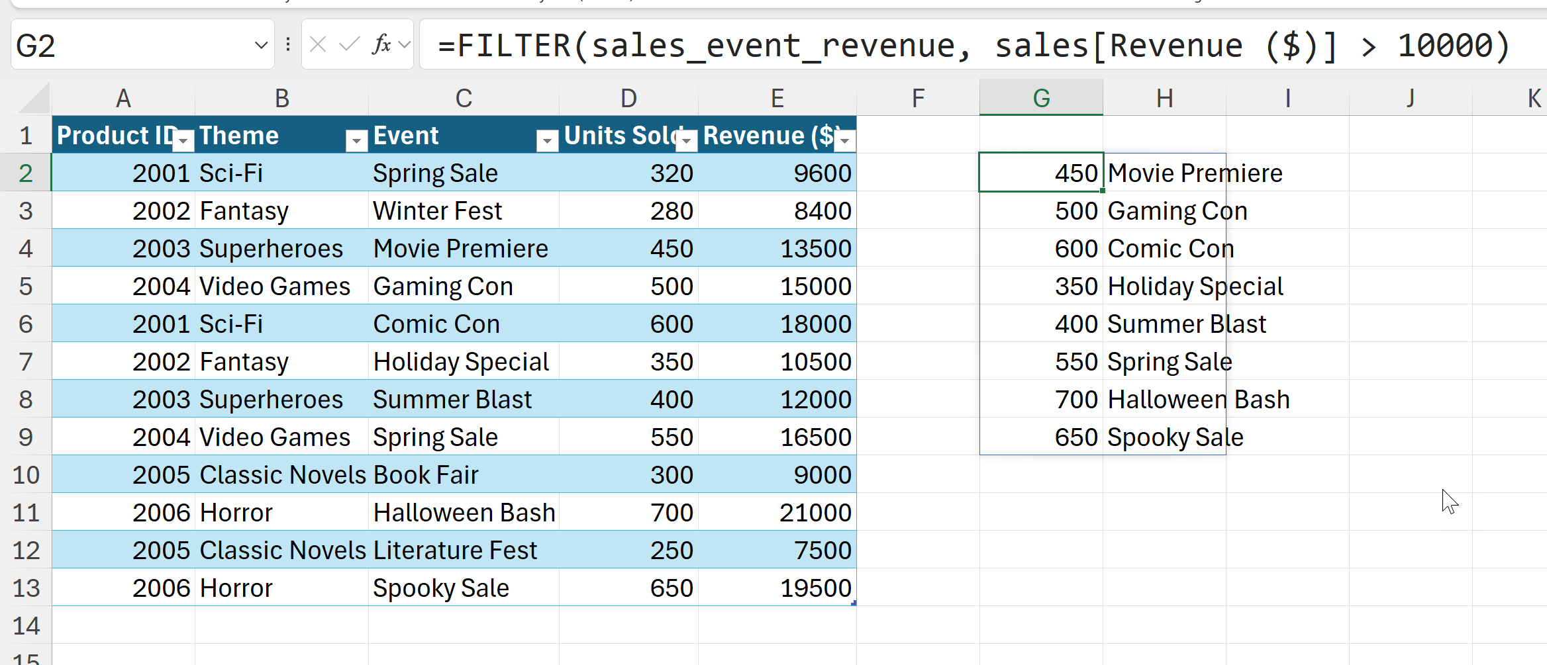Click the cell containing Halloween Bash in column C
Screen dimensions: 1547x665
tap(464, 513)
